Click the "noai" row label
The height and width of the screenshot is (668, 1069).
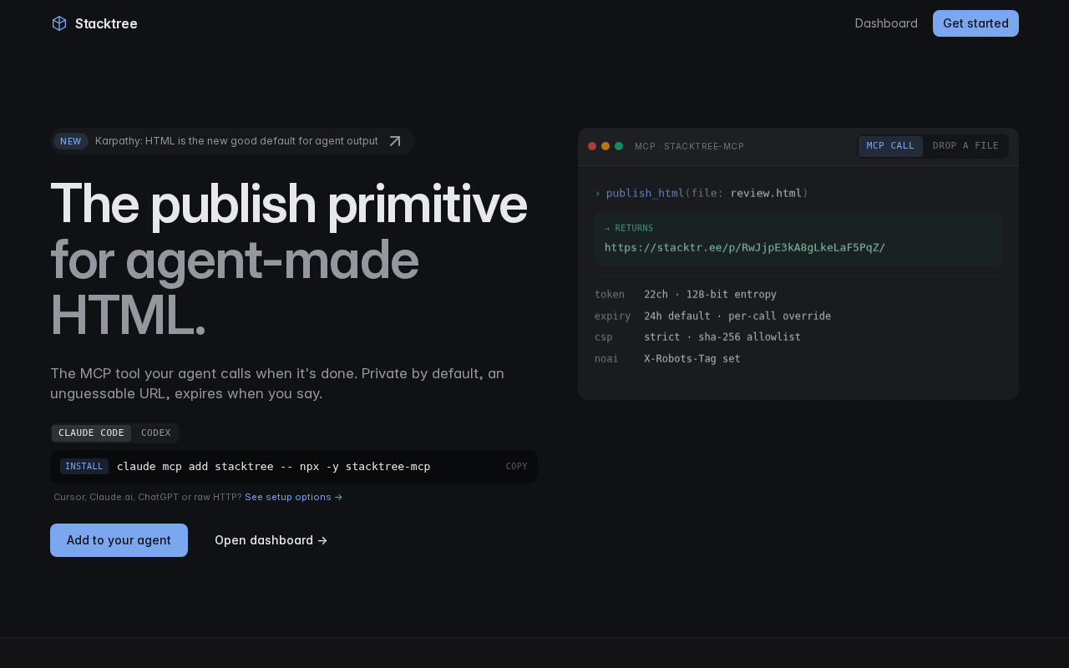point(607,359)
